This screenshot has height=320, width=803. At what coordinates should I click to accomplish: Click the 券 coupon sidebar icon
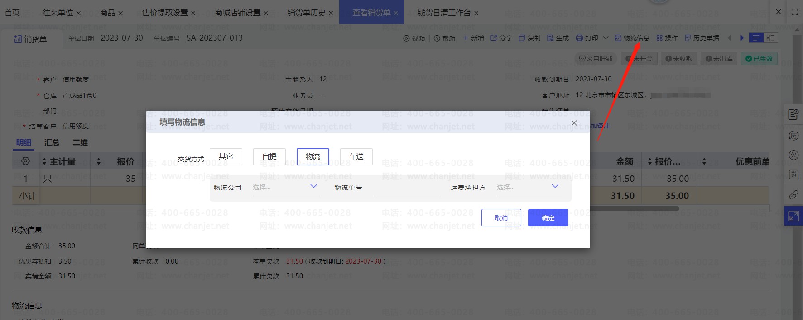click(793, 175)
